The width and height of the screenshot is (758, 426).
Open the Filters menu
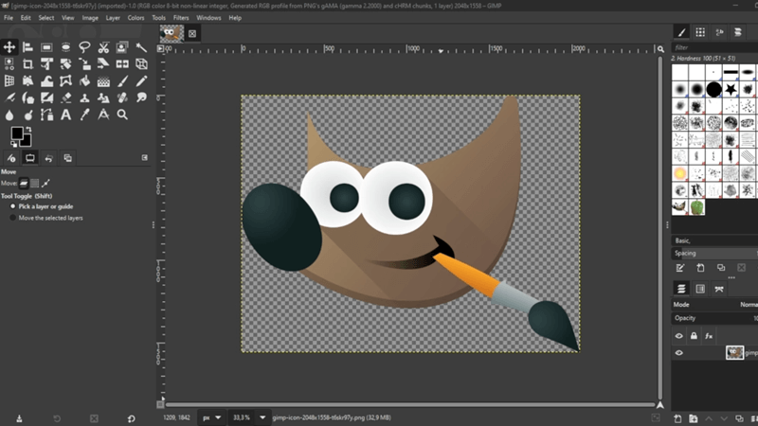tap(181, 18)
